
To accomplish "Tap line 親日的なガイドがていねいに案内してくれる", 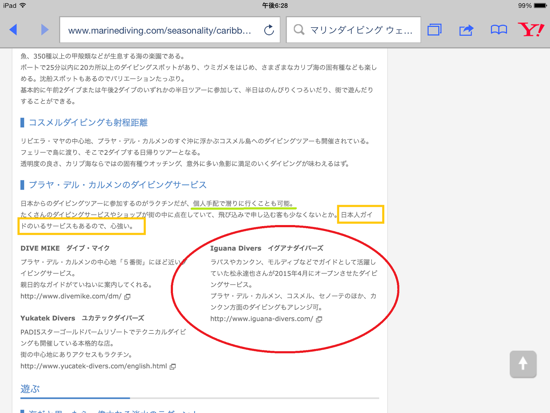I will (86, 285).
